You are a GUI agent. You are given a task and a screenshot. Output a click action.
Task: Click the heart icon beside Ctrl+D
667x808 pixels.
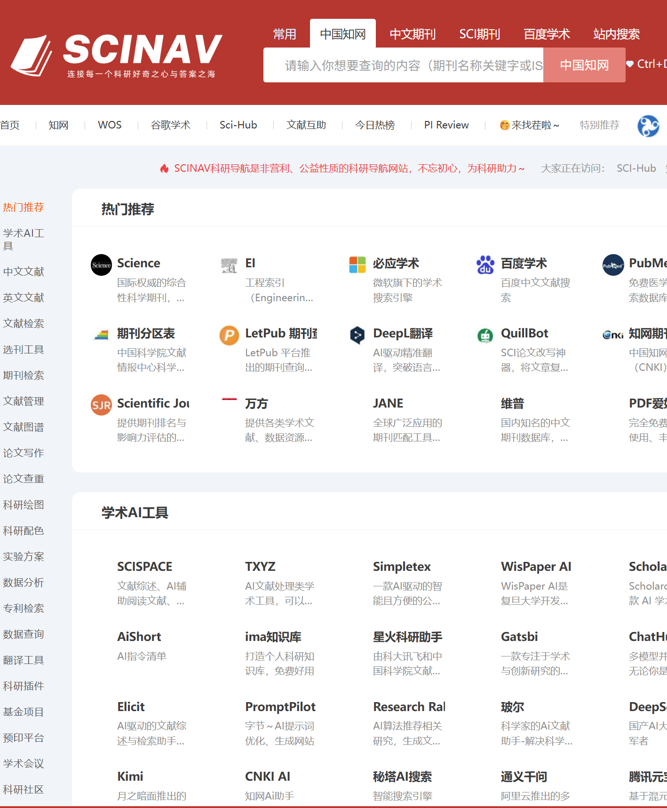(x=630, y=64)
